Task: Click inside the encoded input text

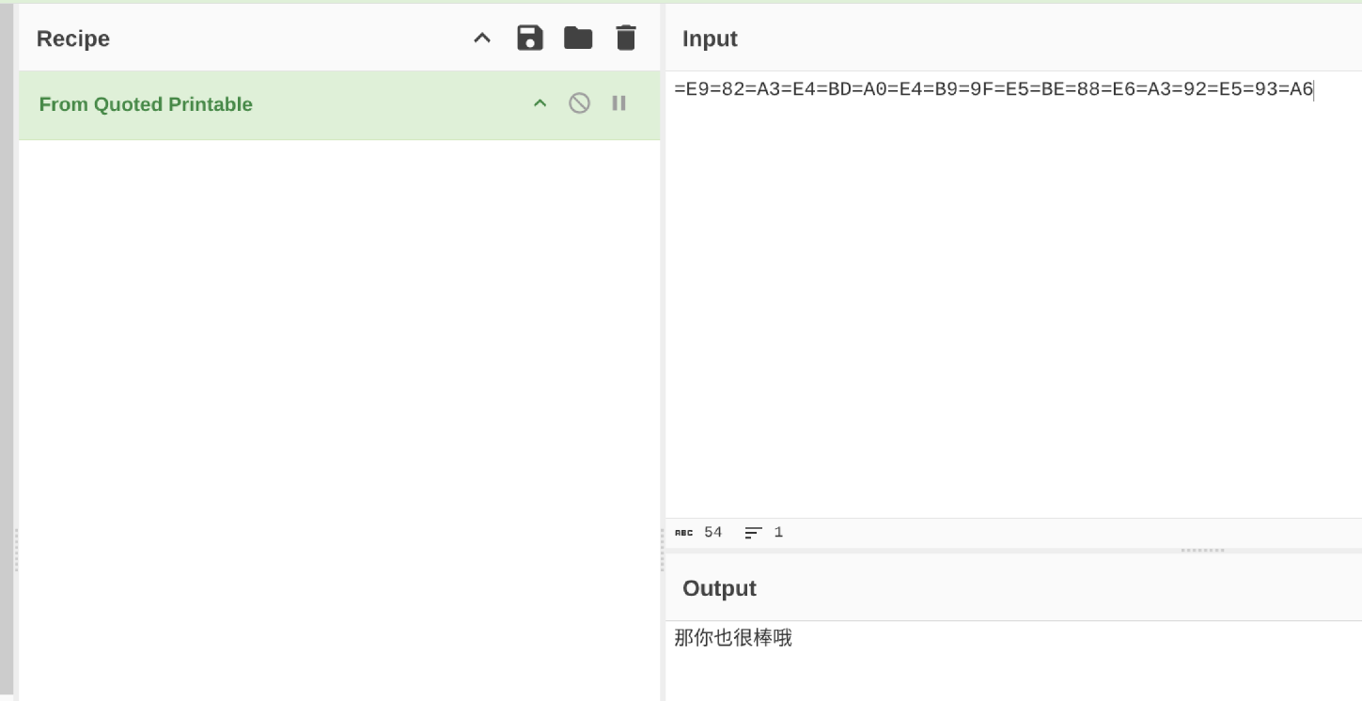Action: tap(993, 90)
